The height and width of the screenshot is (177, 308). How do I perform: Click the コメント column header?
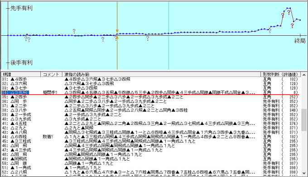point(51,74)
